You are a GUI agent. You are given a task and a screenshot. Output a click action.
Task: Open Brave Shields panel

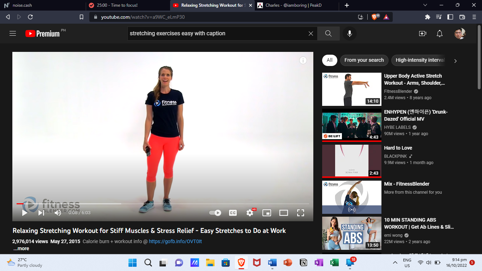tap(375, 17)
